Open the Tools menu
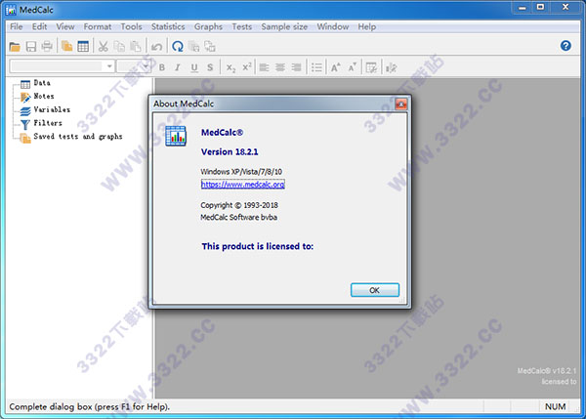586x419 pixels. click(131, 27)
